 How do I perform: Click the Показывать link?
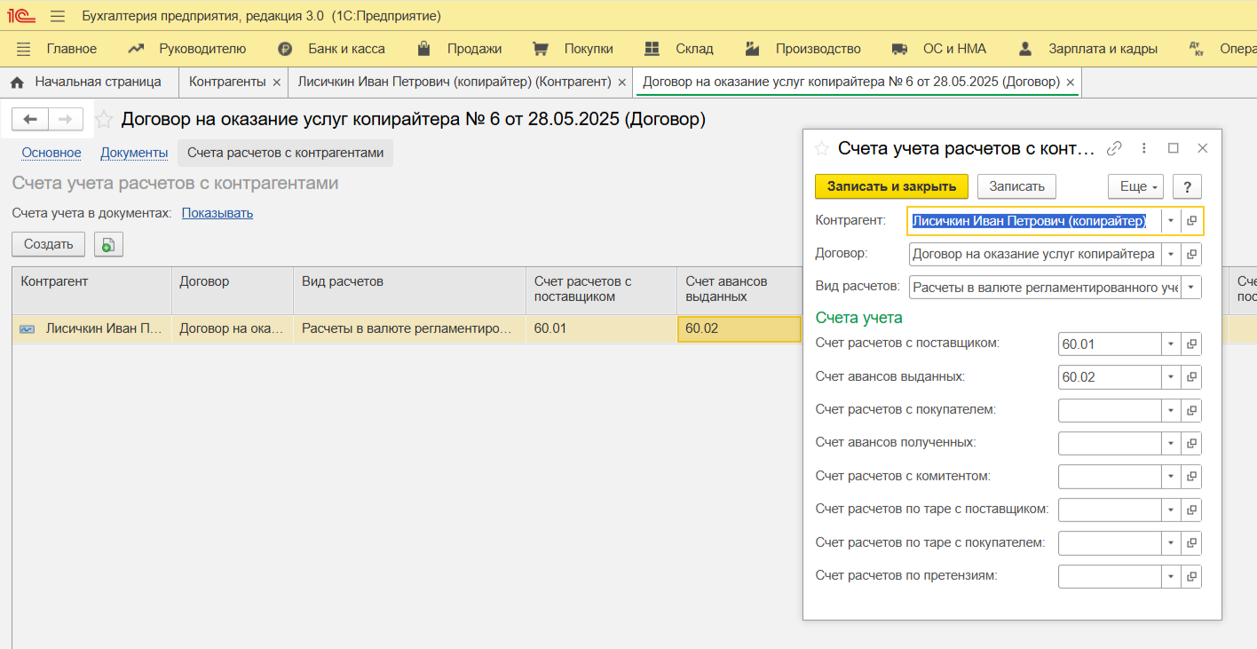coord(217,213)
